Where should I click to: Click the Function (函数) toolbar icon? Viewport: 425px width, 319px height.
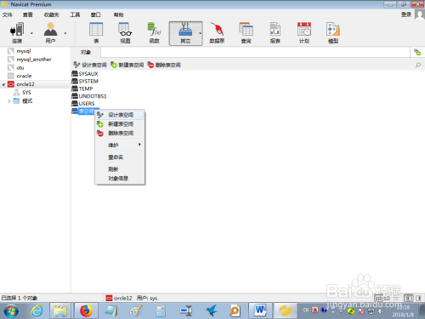155,32
